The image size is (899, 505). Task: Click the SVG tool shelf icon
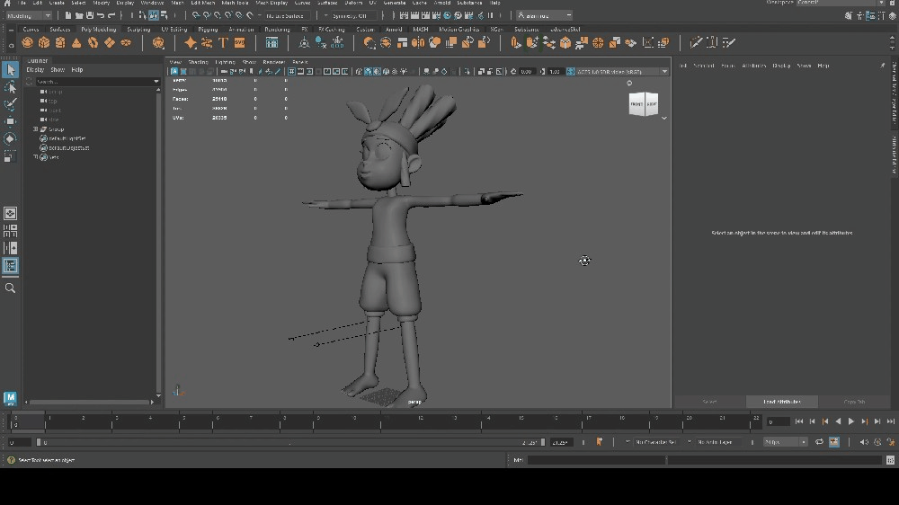coord(239,42)
